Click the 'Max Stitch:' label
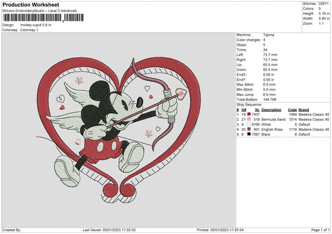332x234 pixels. [x=245, y=84]
